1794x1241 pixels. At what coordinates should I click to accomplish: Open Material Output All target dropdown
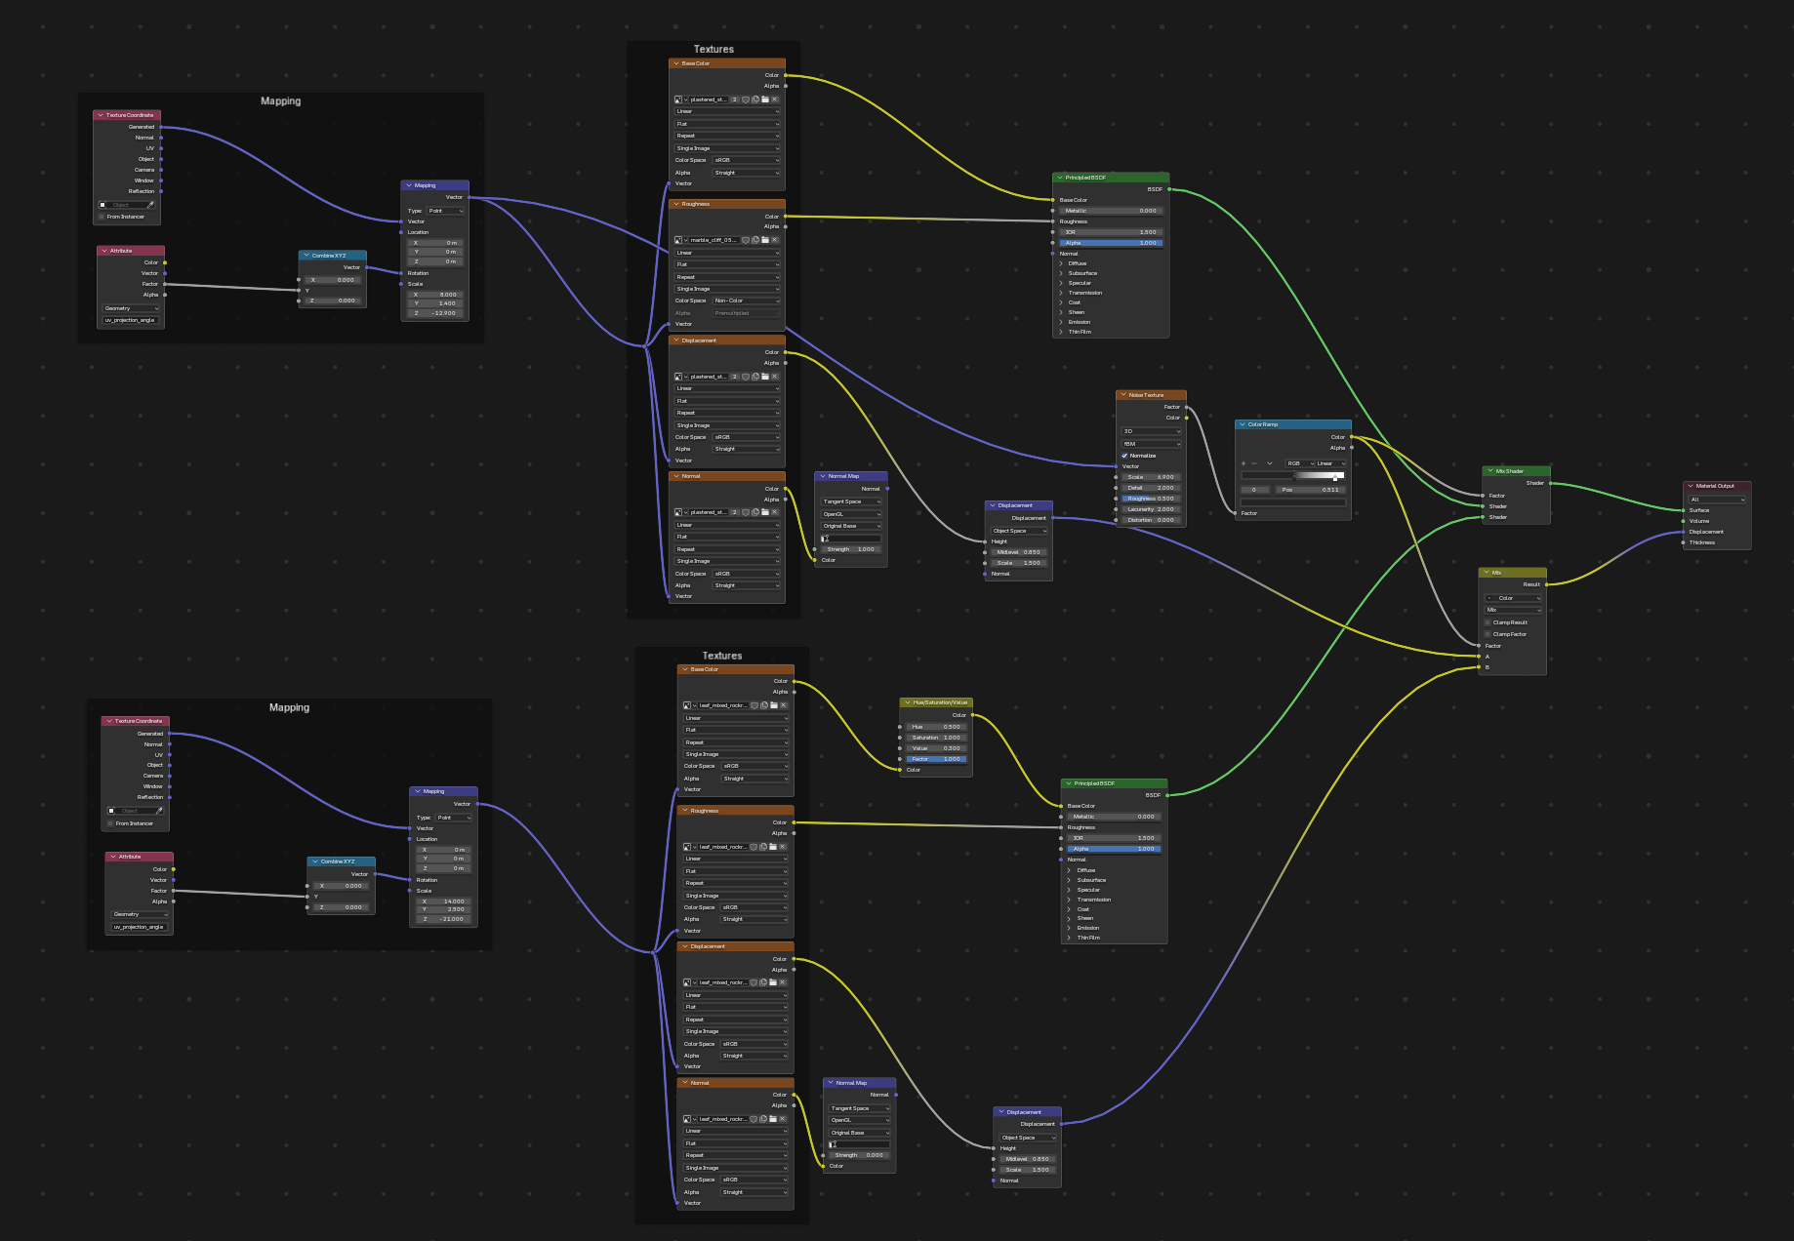[1717, 500]
